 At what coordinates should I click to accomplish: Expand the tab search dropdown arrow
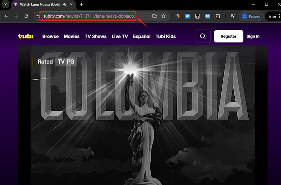(x=5, y=4)
